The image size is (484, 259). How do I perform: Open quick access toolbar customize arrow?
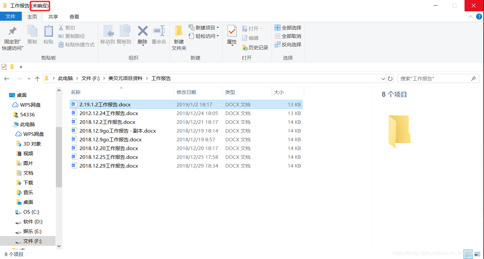pyautogui.click(x=21, y=67)
